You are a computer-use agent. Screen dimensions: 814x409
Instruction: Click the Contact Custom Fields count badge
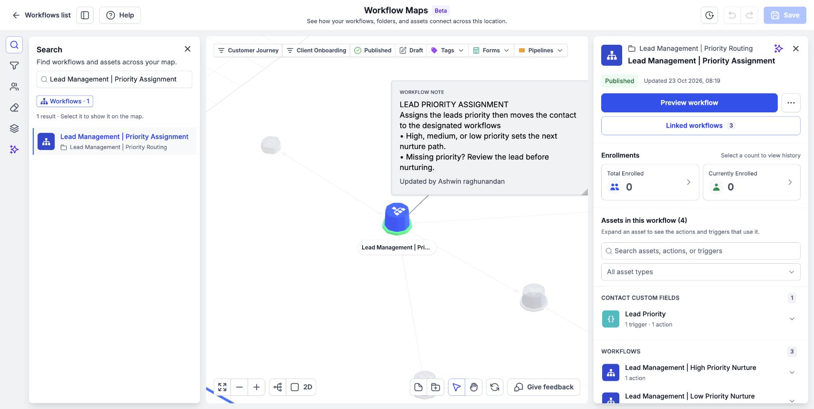[792, 298]
